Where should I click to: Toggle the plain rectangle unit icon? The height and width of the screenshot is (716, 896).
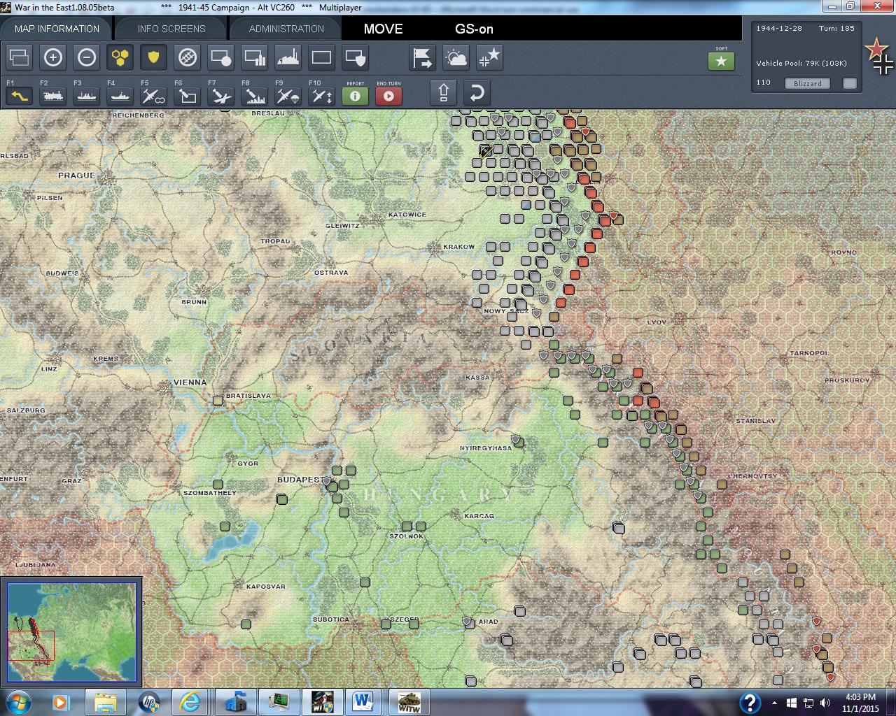322,57
